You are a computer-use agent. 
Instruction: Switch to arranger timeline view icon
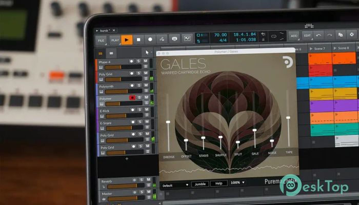coord(111,53)
